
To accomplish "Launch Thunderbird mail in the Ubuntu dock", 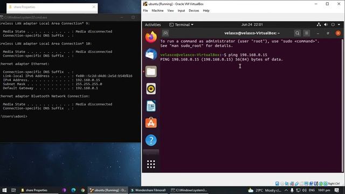I will click(151, 54).
